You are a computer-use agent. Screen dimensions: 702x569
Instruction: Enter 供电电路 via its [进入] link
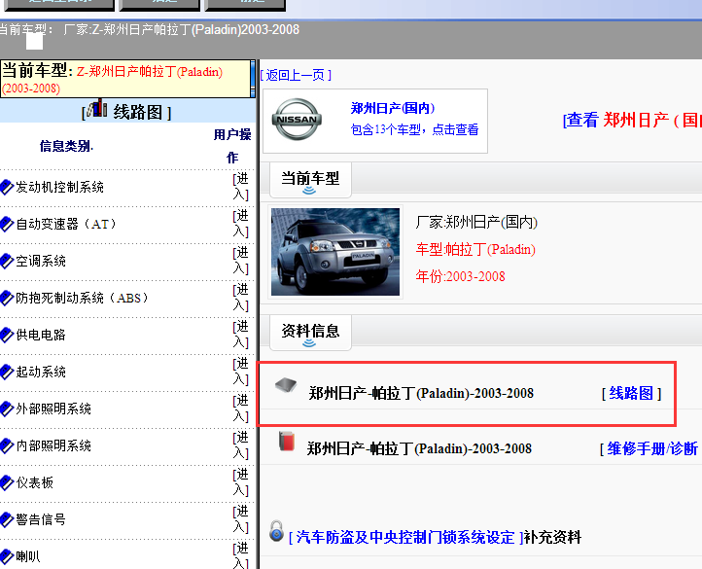tap(240, 335)
